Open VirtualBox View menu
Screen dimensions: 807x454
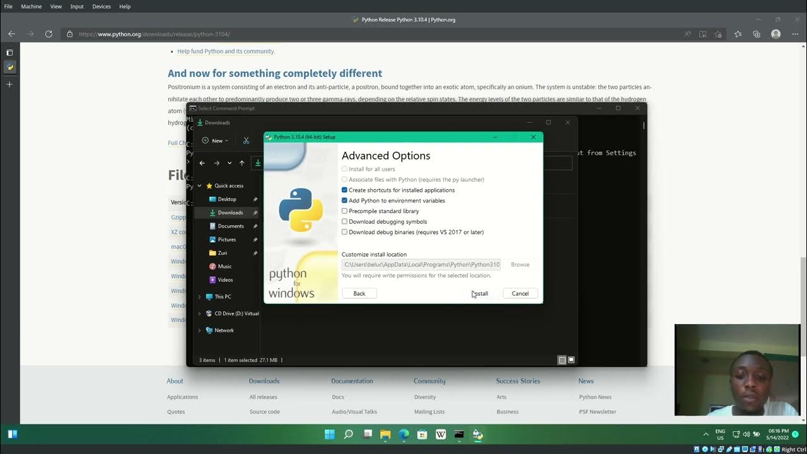coord(56,6)
